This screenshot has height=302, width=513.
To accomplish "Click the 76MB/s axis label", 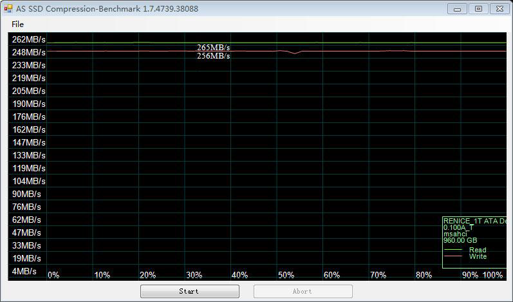I will coord(26,207).
